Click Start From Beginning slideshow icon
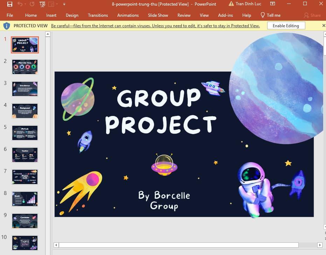Screen dimensions: 326x255 click(x=42, y=4)
